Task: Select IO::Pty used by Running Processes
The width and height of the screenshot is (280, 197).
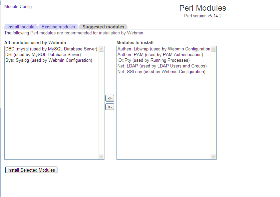Action: pos(153,60)
